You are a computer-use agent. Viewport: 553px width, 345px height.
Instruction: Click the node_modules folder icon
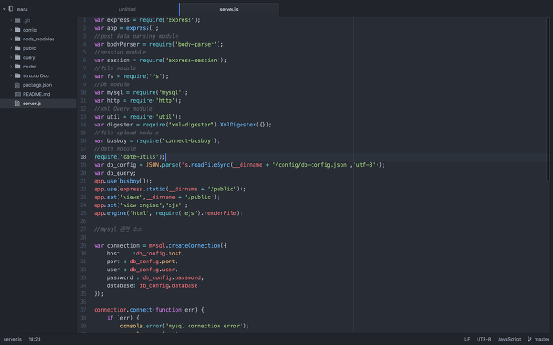[x=18, y=39]
